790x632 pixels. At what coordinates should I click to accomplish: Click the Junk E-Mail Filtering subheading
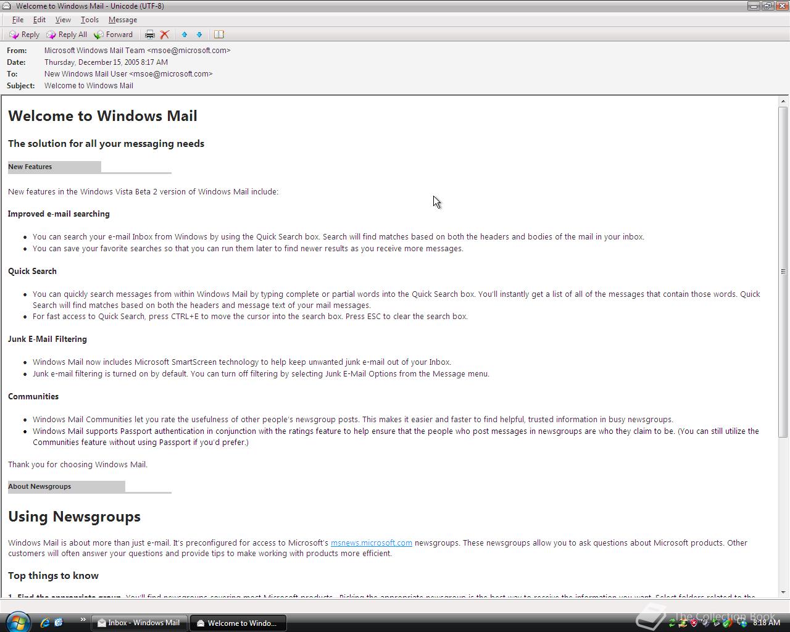[48, 339]
